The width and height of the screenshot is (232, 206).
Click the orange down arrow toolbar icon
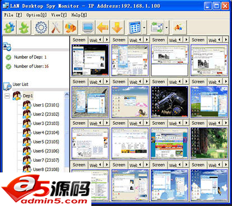pyautogui.click(x=117, y=27)
